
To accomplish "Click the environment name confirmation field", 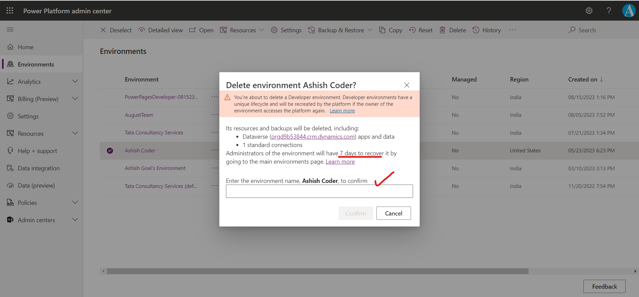I will (x=319, y=191).
